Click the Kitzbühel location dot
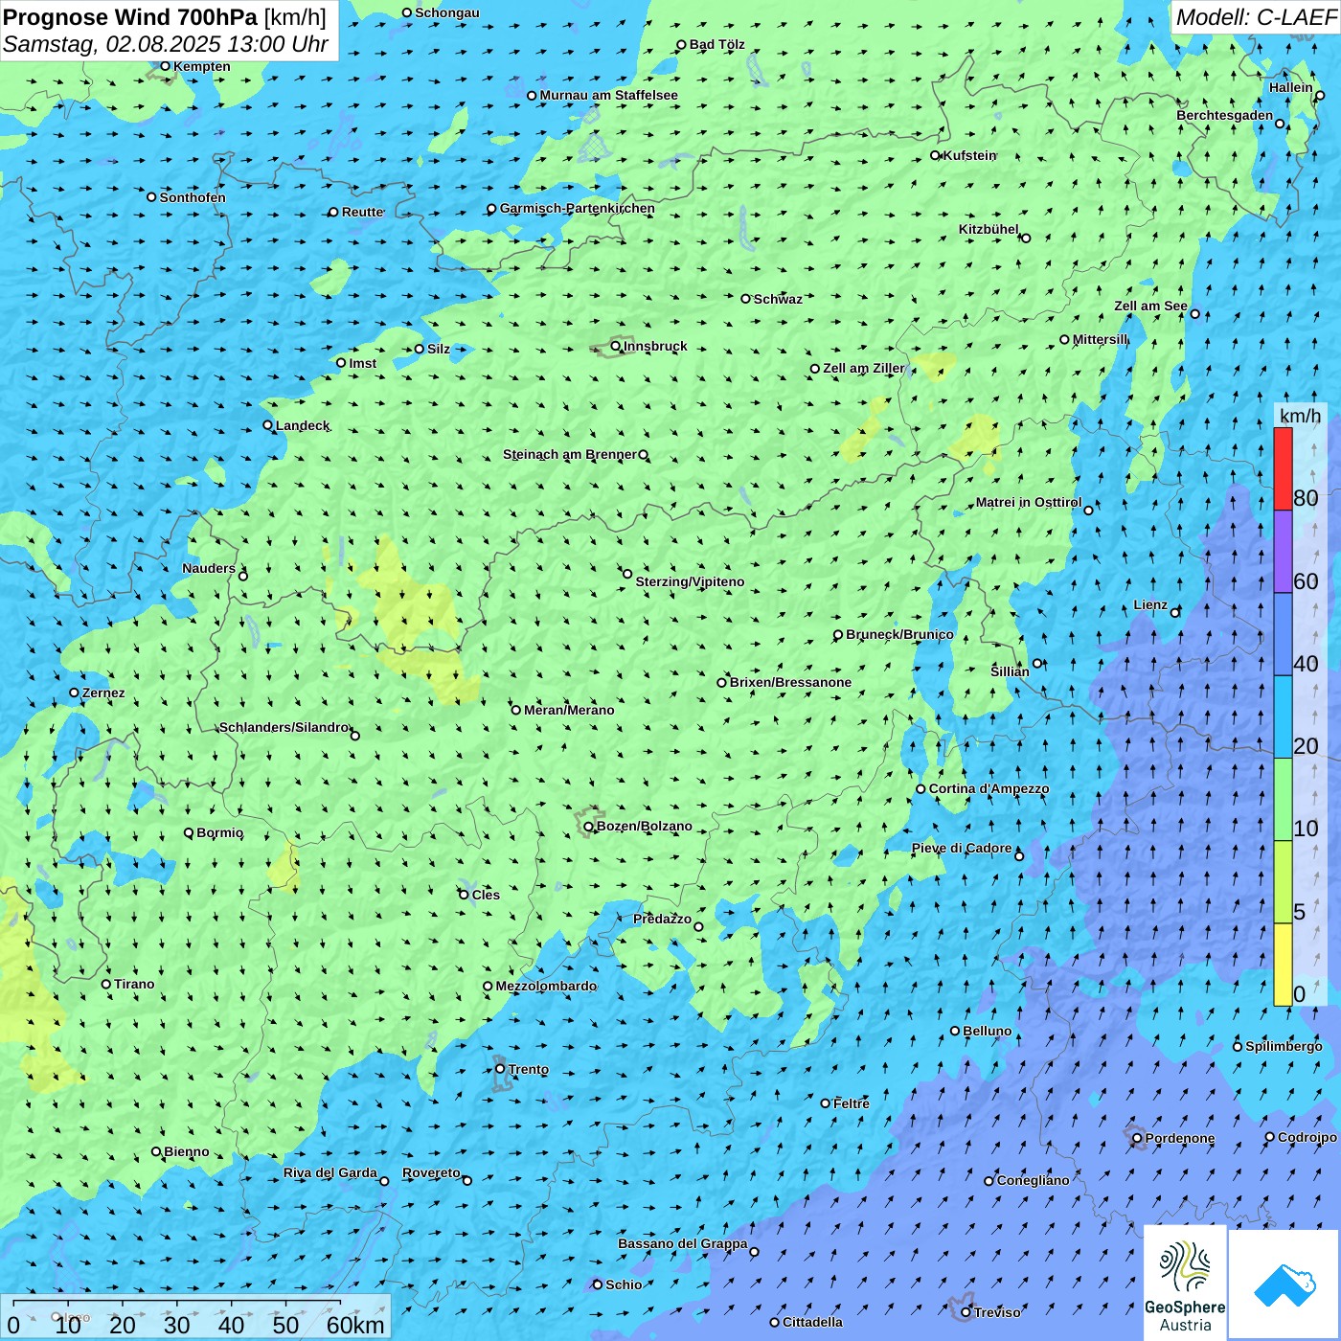 1026,238
